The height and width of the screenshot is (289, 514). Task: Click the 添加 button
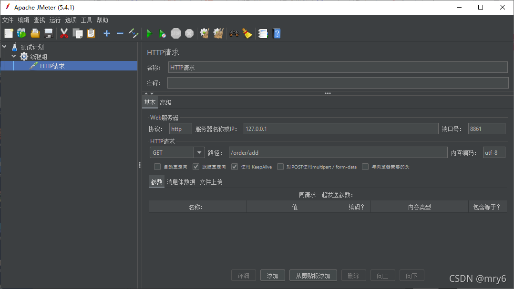click(272, 276)
